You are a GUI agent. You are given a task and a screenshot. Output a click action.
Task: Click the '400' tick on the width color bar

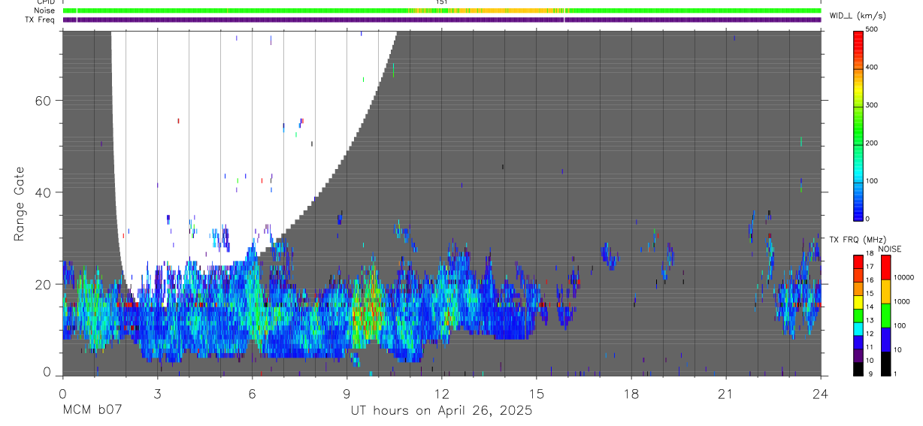point(873,67)
